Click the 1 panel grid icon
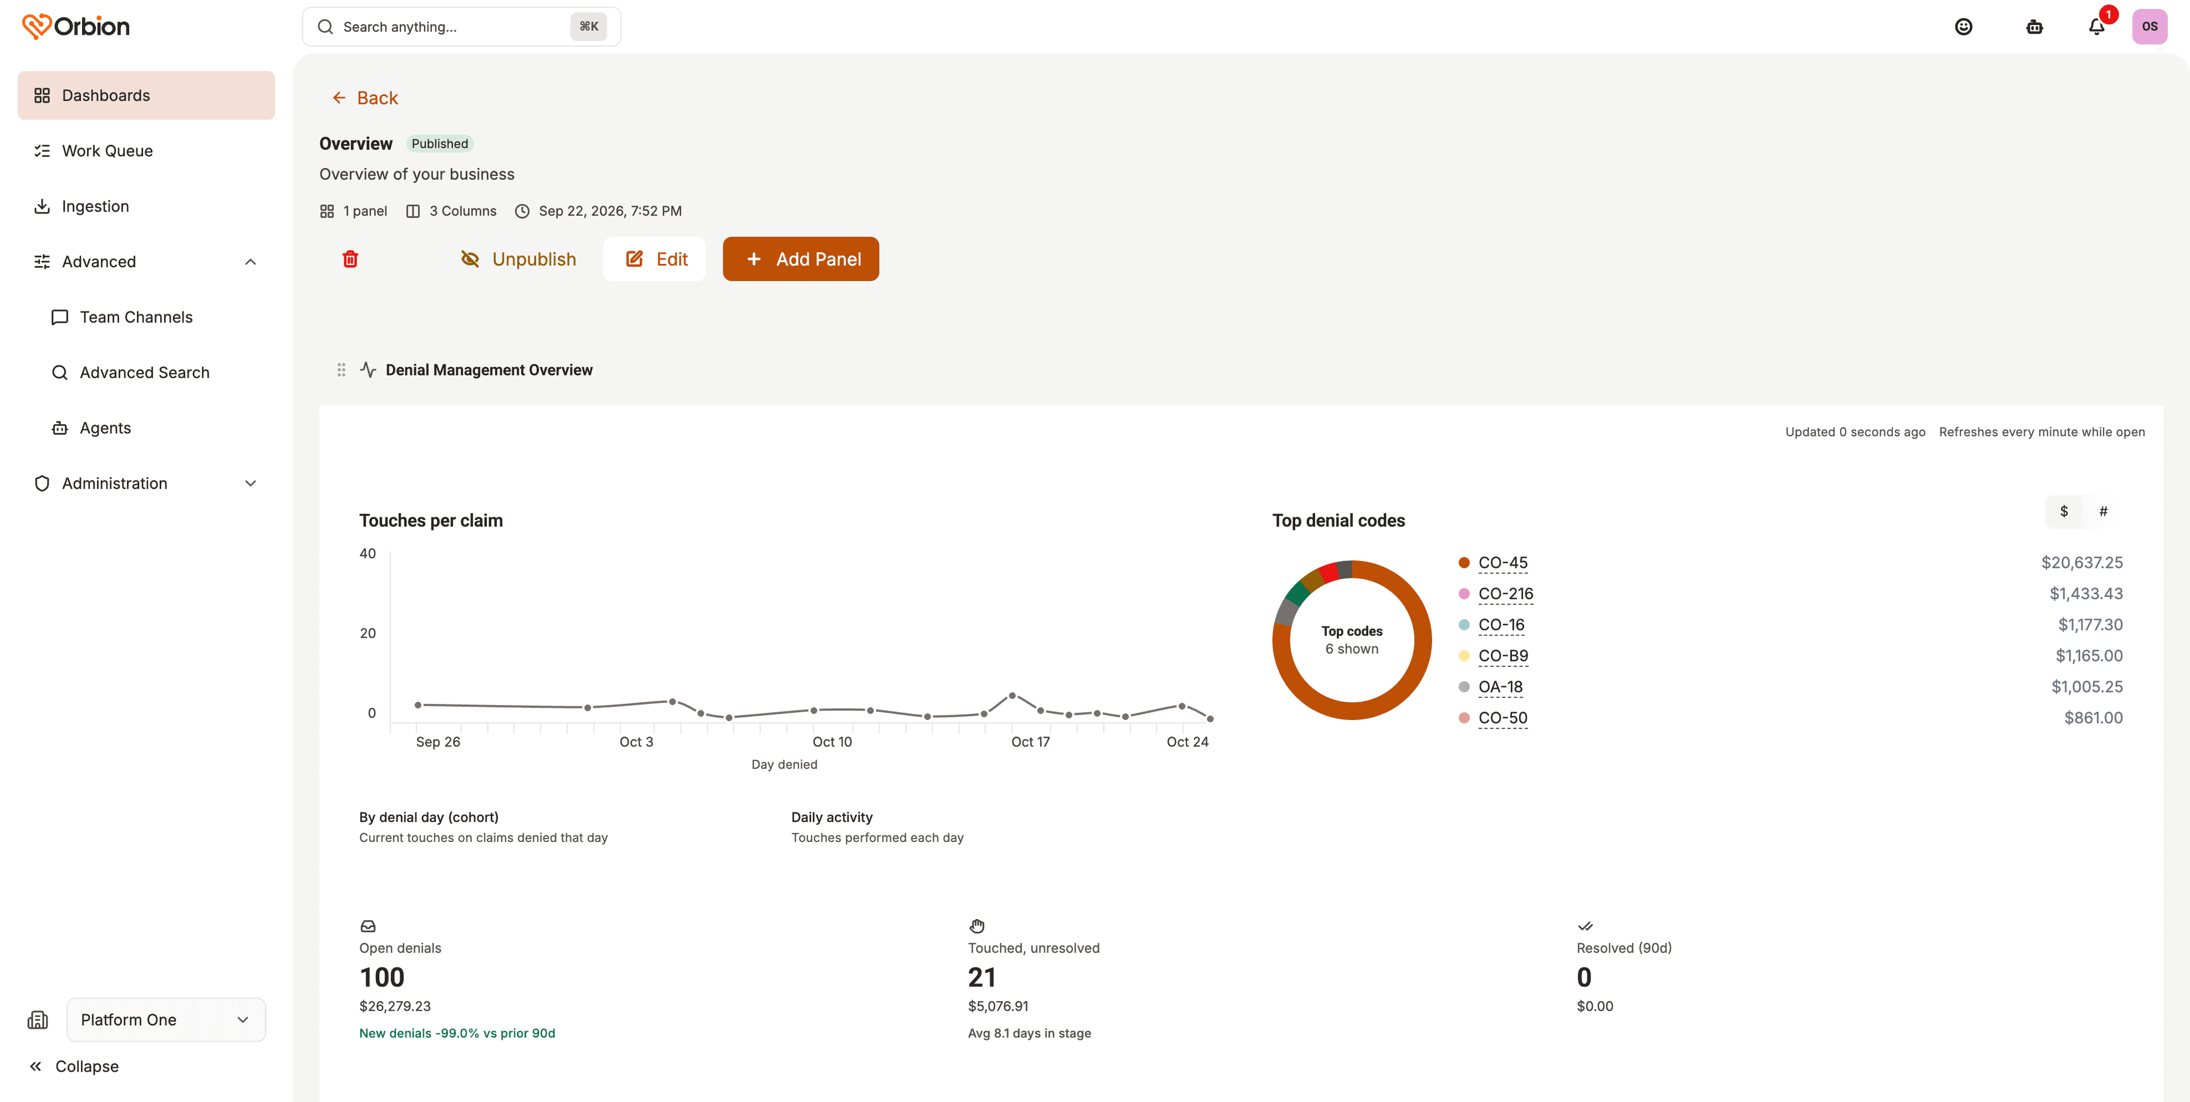The width and height of the screenshot is (2190, 1102). coord(327,211)
